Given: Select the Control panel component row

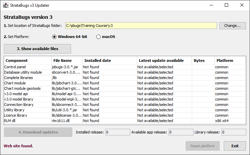Looking at the screenshot, I should coord(125,67).
